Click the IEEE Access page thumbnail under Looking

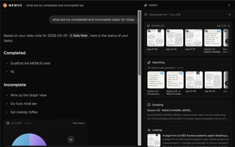coord(154,140)
